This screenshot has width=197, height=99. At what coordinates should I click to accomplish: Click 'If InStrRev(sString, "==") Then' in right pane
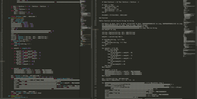113,39
